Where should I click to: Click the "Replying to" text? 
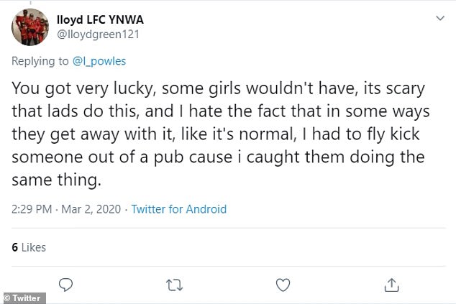pos(40,61)
